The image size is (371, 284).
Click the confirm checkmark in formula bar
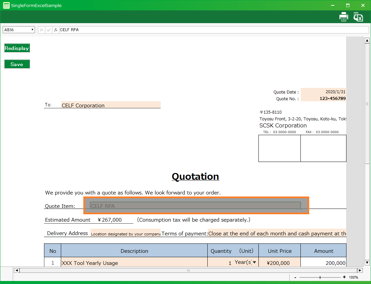pyautogui.click(x=49, y=30)
